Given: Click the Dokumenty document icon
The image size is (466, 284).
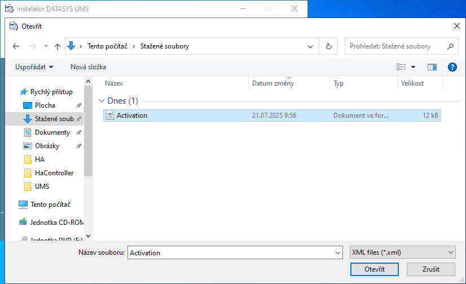Looking at the screenshot, I should tap(27, 132).
